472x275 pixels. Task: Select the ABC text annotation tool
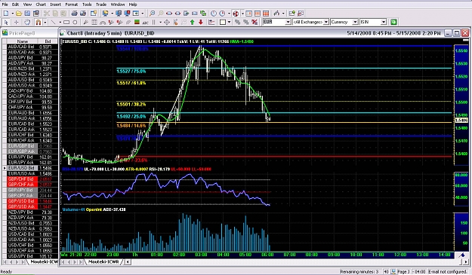(x=146, y=22)
